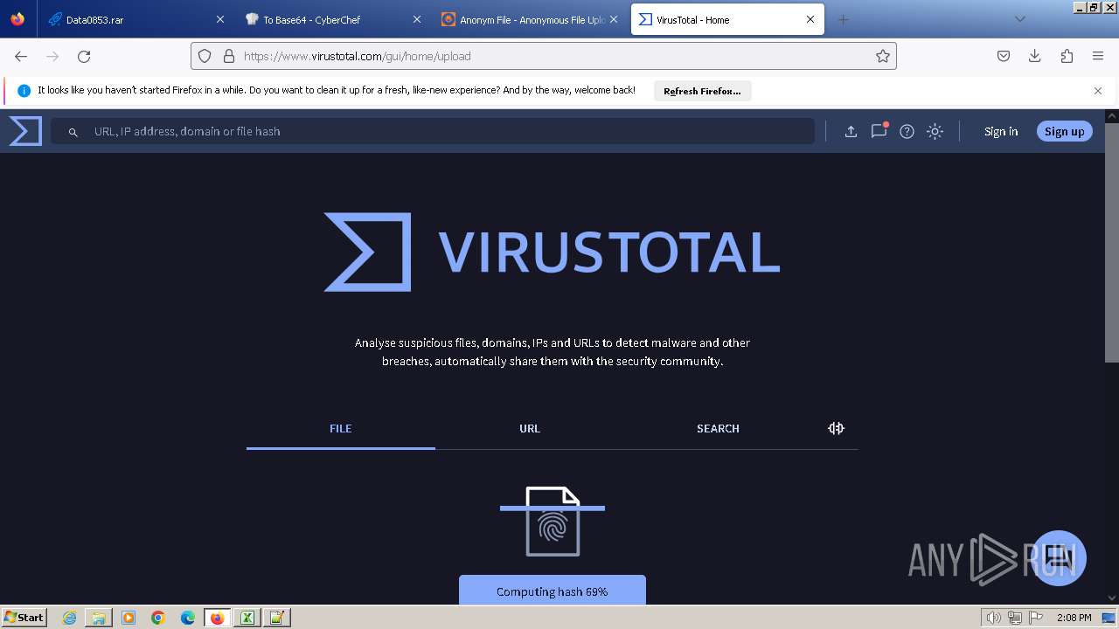Click the tracking protection shield icon
Screen dimensions: 1119x629
point(205,56)
